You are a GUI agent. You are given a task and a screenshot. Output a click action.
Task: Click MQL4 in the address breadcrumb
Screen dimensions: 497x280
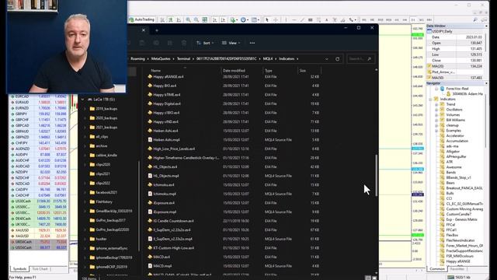267,59
